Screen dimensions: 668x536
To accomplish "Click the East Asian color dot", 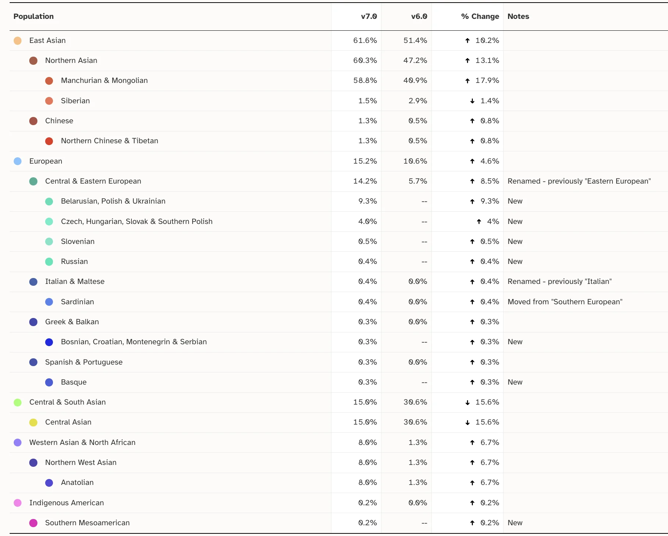I will pyautogui.click(x=17, y=41).
